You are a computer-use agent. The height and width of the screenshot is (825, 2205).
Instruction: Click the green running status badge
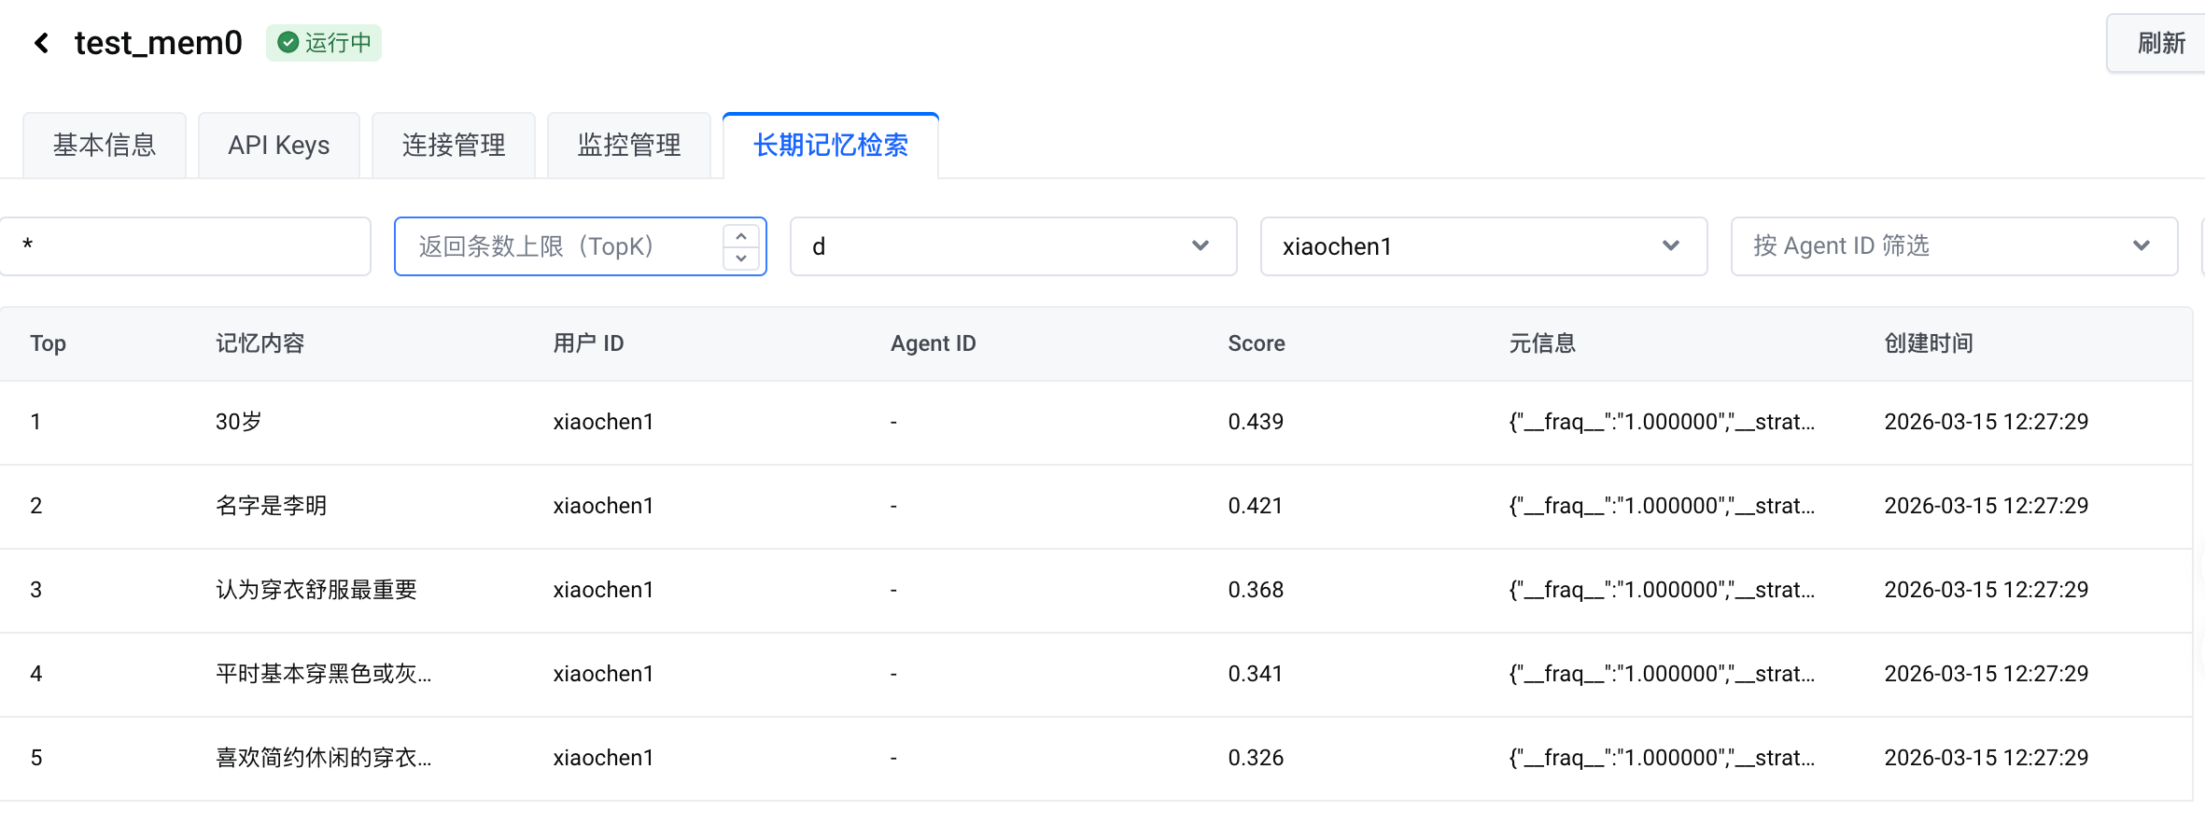coord(324,43)
